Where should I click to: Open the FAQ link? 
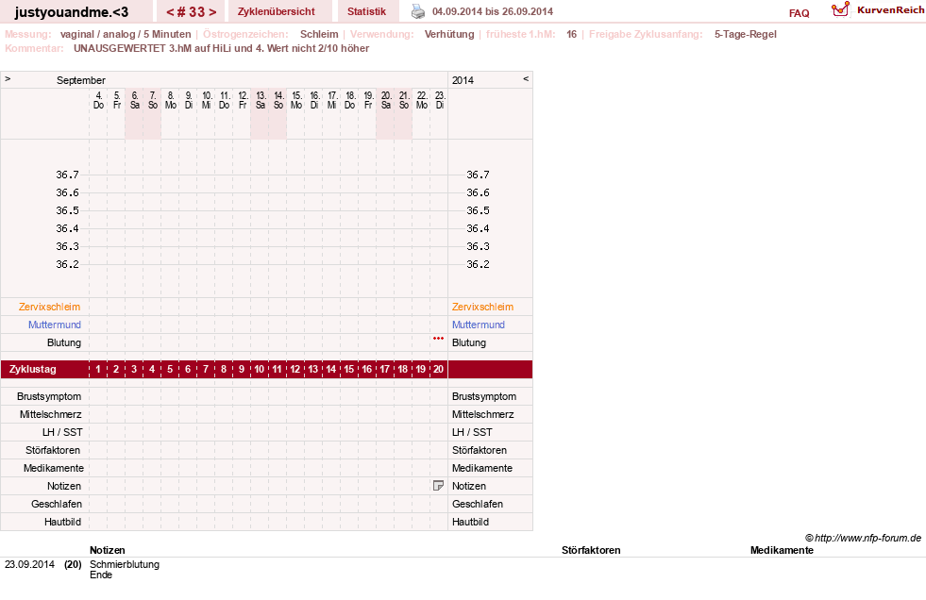799,13
